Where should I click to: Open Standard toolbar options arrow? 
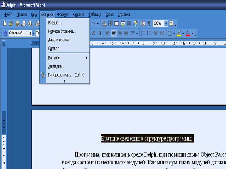176,26
